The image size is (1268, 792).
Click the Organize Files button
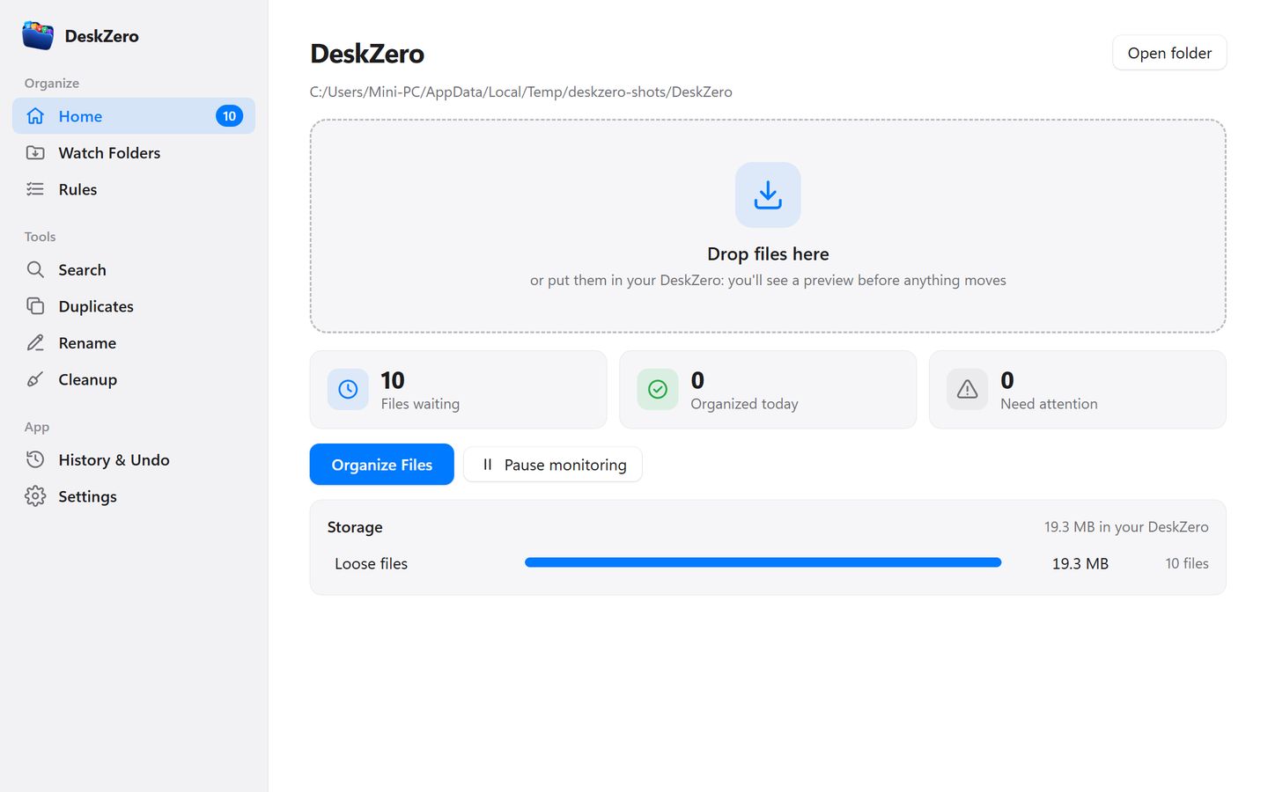click(381, 465)
